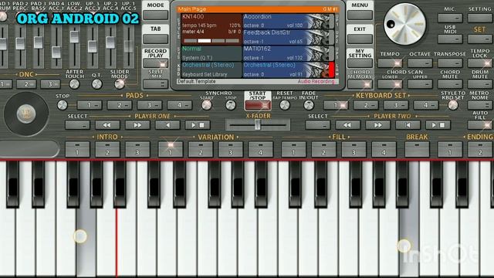Toggle CHORD MUTE

450,84
